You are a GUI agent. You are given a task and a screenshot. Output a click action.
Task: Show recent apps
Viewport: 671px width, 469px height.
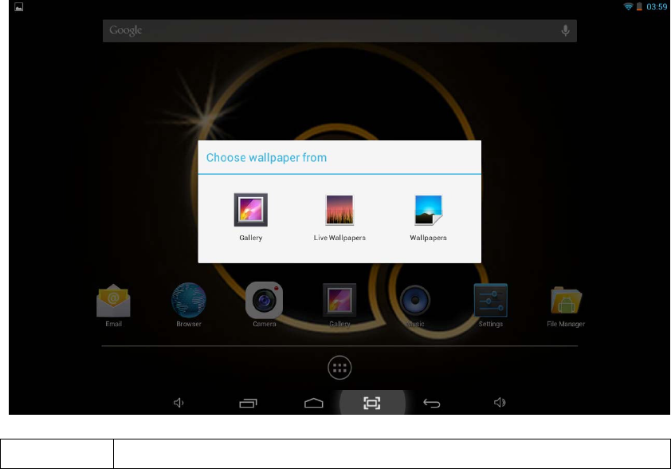[248, 403]
